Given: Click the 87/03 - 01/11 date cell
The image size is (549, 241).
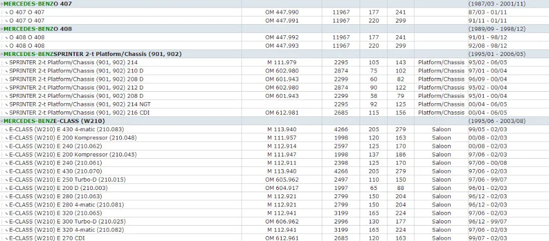Looking at the screenshot, I should (x=488, y=12).
